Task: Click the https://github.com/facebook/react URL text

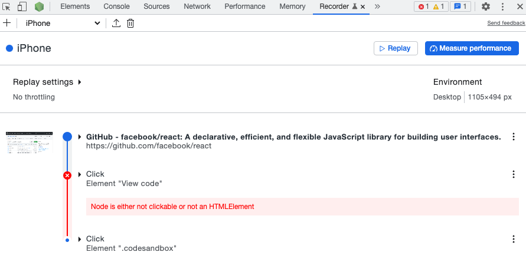Action: coord(149,146)
